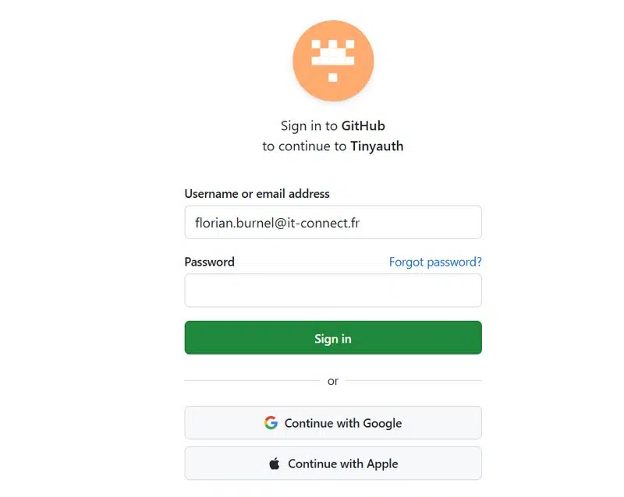Click the "or" separator text
The height and width of the screenshot is (497, 624).
point(333,381)
